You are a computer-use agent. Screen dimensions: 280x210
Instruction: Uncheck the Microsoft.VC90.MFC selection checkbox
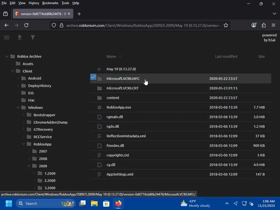(93, 77)
